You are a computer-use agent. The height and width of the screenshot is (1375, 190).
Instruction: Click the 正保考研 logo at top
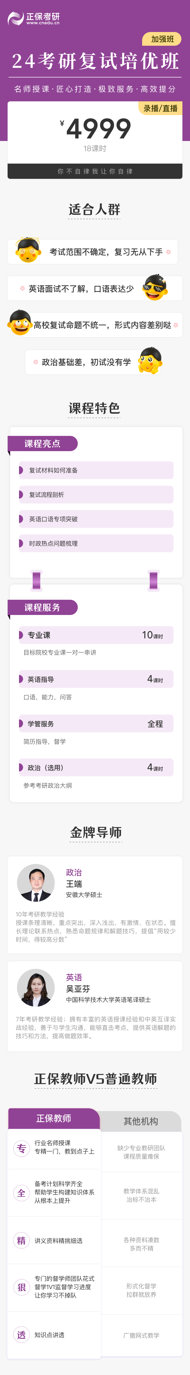pos(33,19)
